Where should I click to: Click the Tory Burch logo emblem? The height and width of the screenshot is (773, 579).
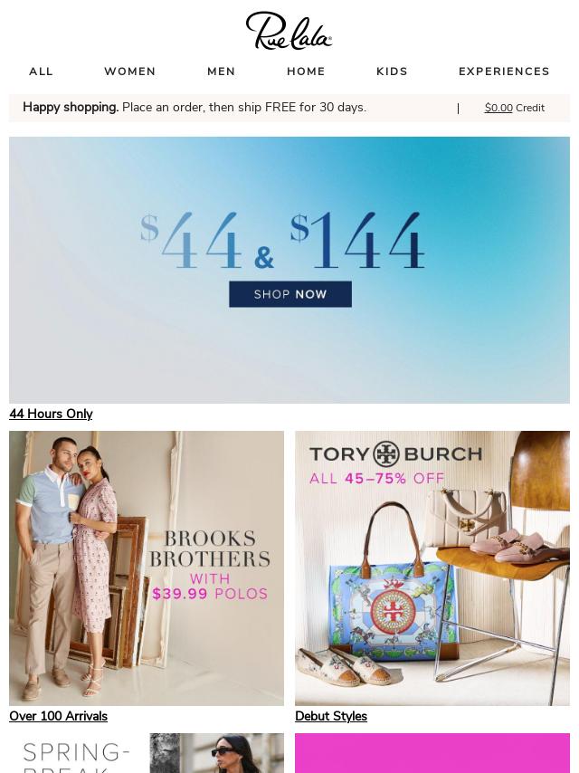point(385,454)
